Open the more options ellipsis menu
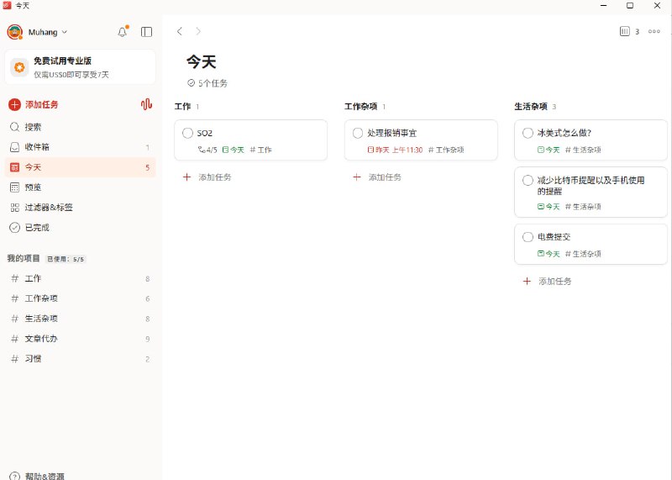 (654, 31)
